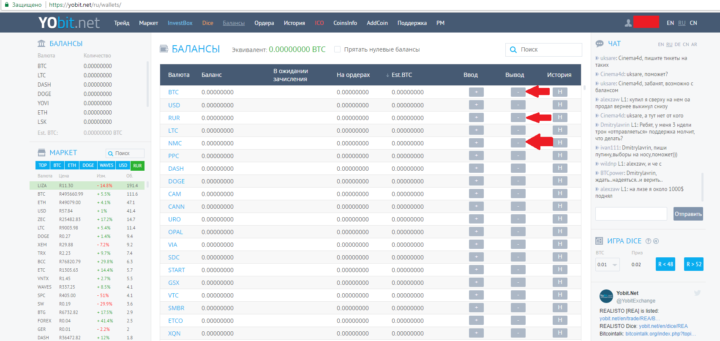
Task: Open history H button for CANN
Action: coord(560,206)
